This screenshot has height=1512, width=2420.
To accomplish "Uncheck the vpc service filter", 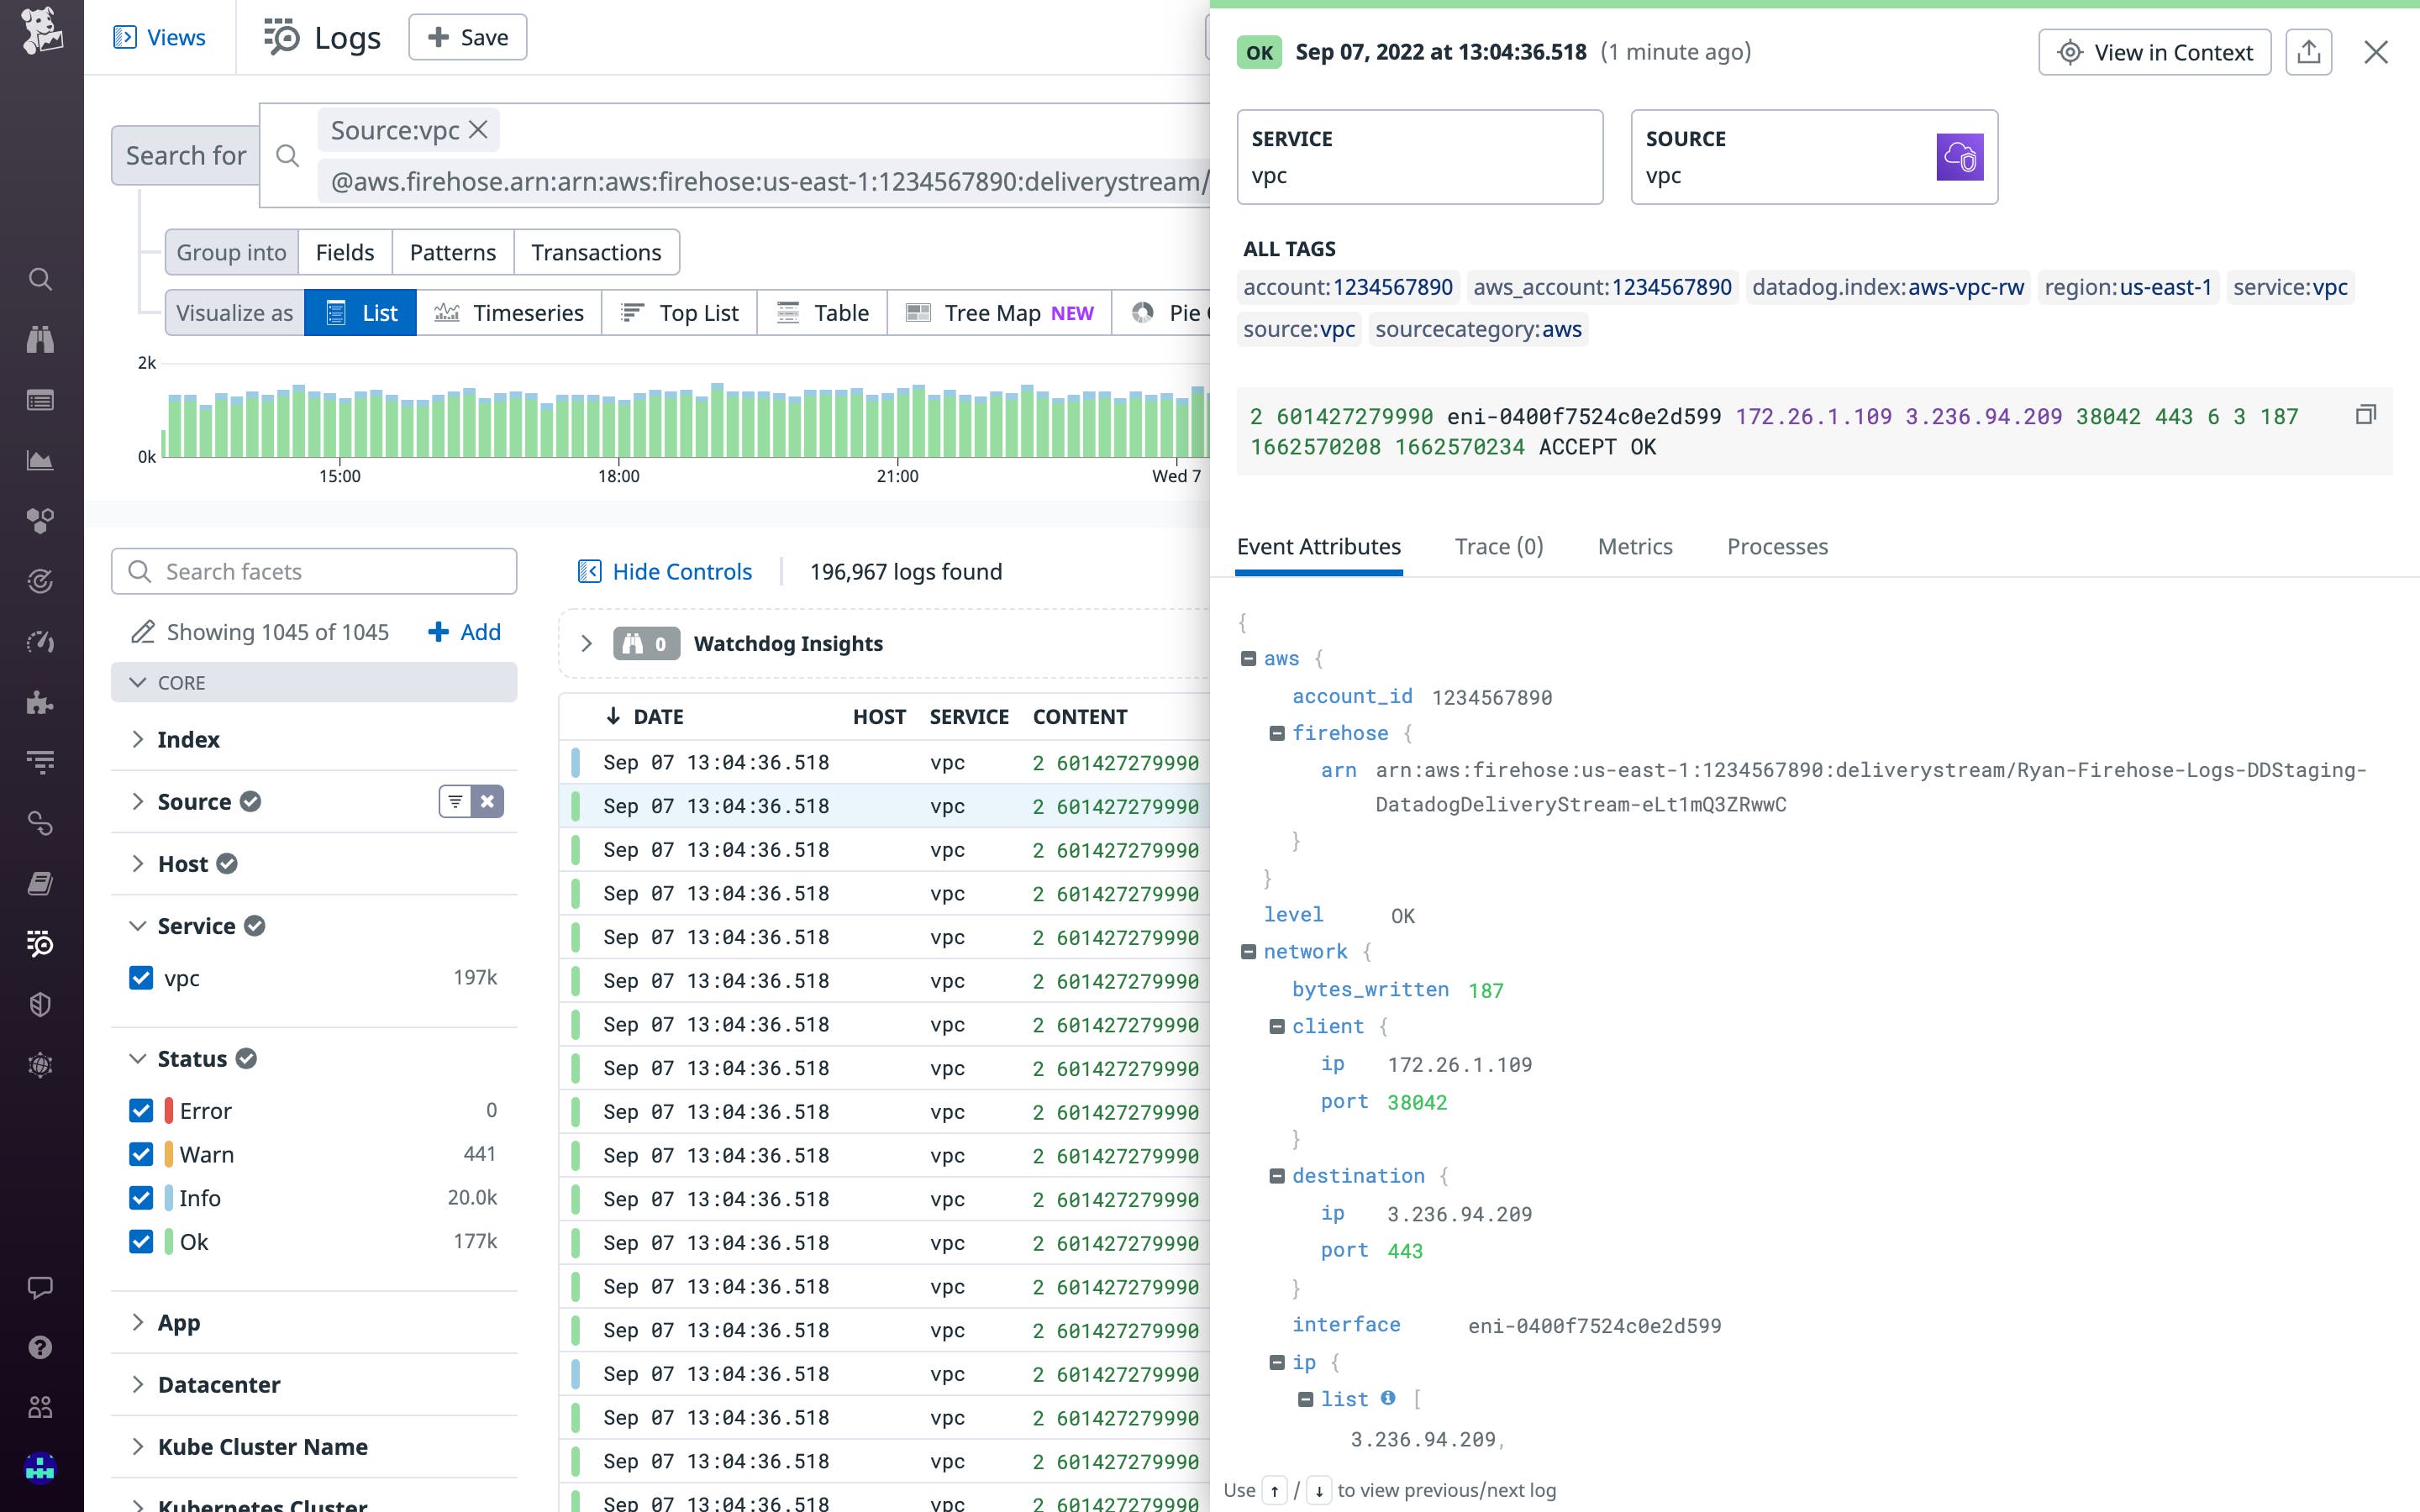I will [140, 978].
